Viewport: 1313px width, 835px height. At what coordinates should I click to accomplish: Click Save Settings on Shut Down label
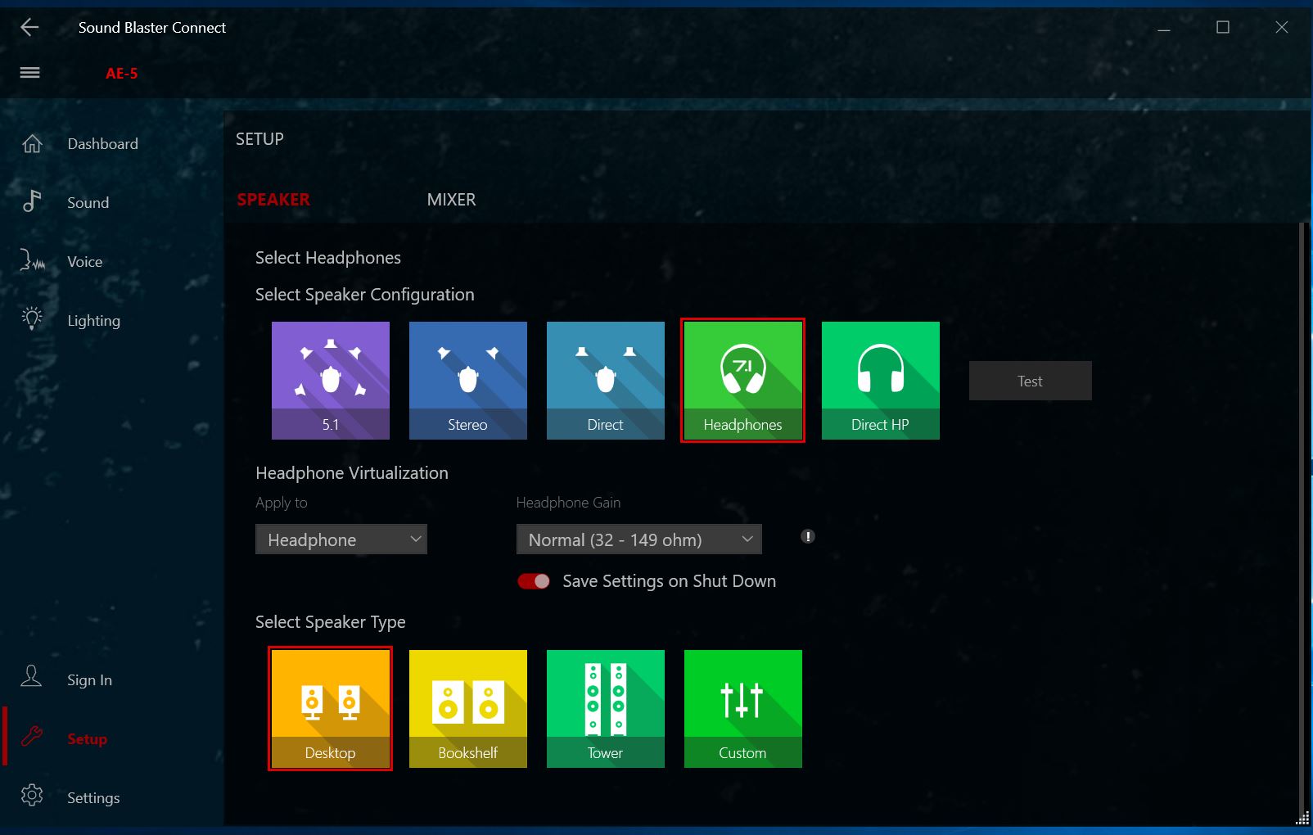tap(670, 581)
